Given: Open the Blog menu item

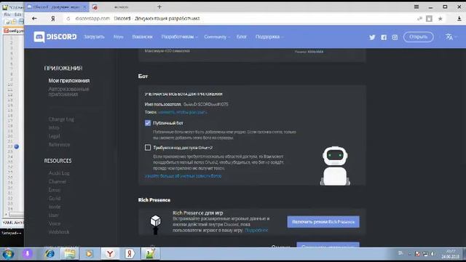Looking at the screenshot, I should pyautogui.click(x=241, y=37).
